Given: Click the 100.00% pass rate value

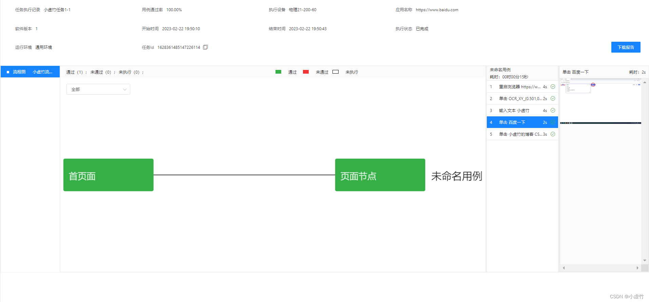Looking at the screenshot, I should pyautogui.click(x=174, y=10).
